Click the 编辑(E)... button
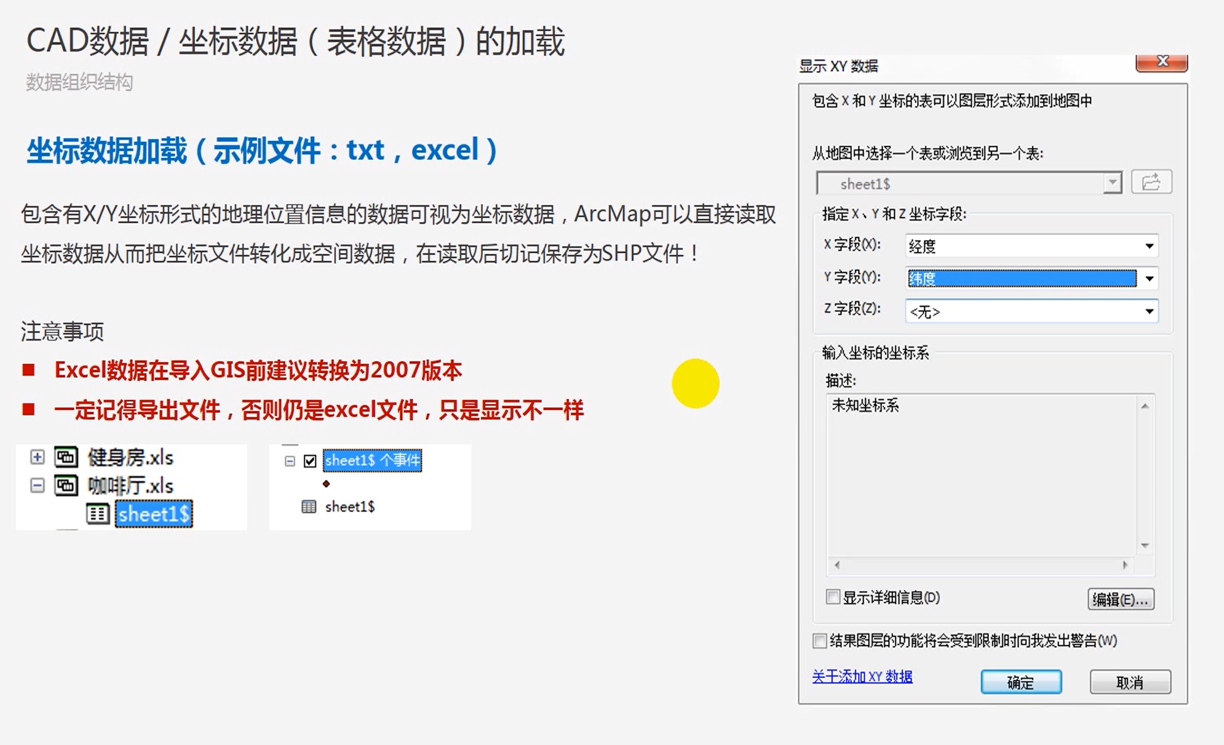This screenshot has width=1224, height=745. (x=1121, y=599)
